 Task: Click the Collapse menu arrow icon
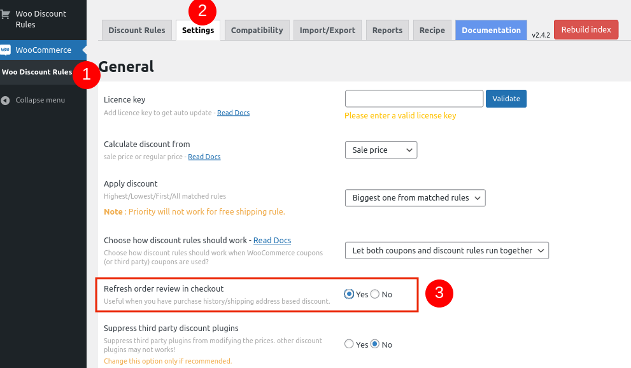5,100
